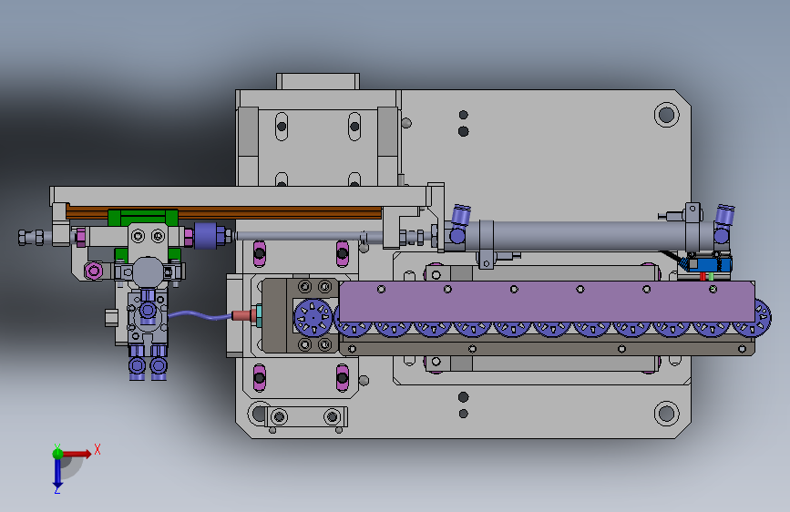Select the pneumatic fitting at the cylinder's left end
Screen dimensions: 790x512
click(x=460, y=225)
